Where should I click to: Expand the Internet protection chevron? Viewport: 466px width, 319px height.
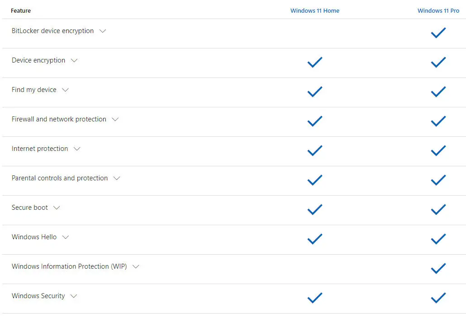[x=77, y=149]
